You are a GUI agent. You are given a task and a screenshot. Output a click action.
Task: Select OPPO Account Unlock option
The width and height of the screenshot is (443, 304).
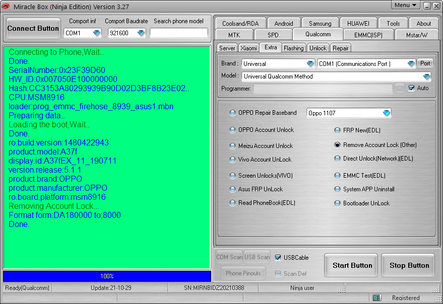232,130
